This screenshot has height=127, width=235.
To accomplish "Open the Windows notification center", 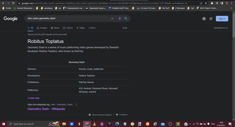I will 230,124.
